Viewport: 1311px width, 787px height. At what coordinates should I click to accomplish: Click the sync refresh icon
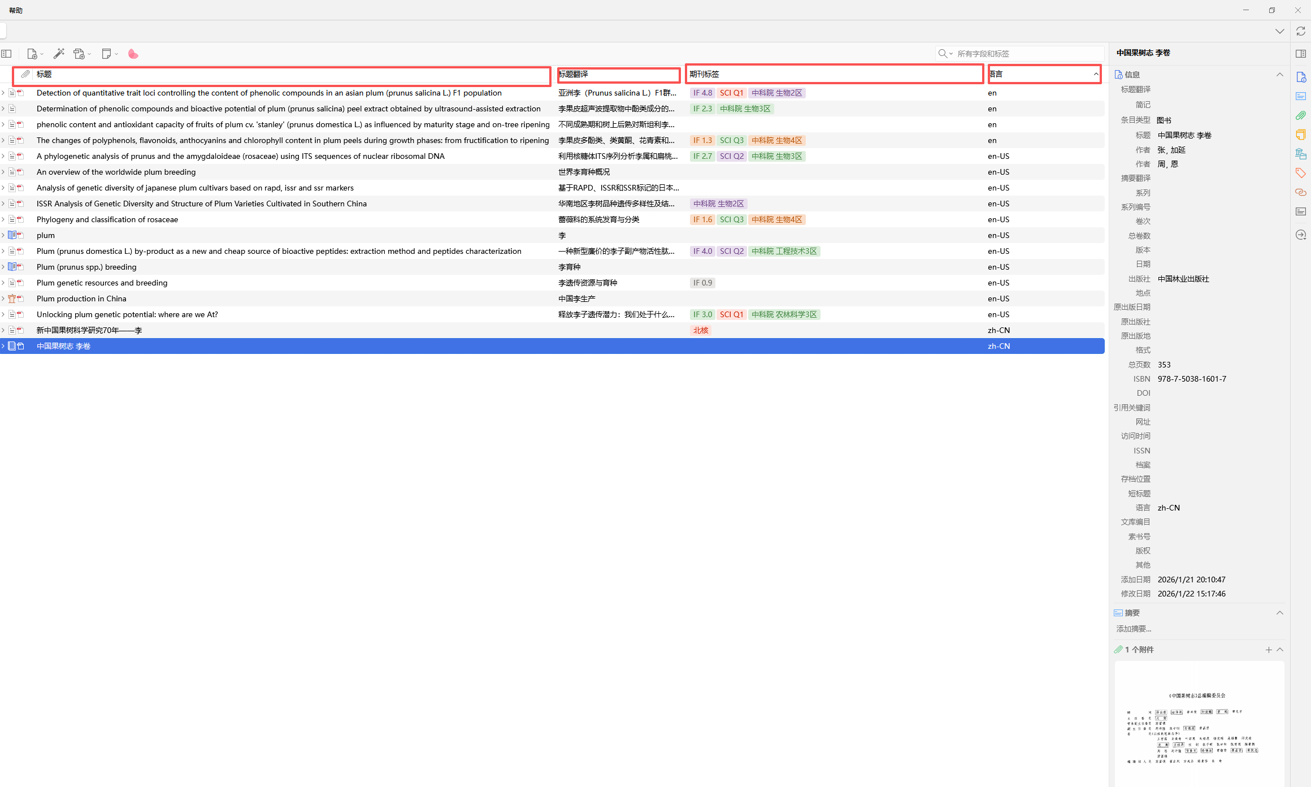pyautogui.click(x=1301, y=31)
